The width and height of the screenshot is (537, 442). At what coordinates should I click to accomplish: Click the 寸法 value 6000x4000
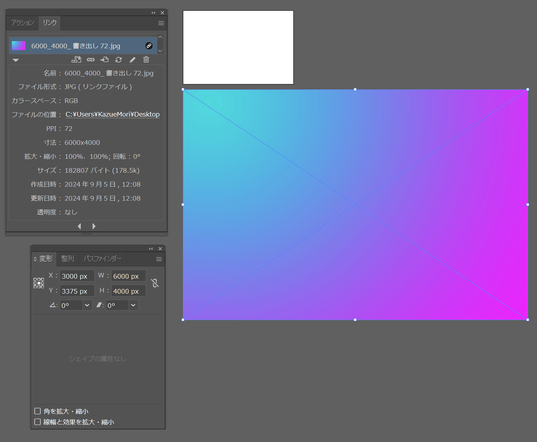[x=82, y=143]
